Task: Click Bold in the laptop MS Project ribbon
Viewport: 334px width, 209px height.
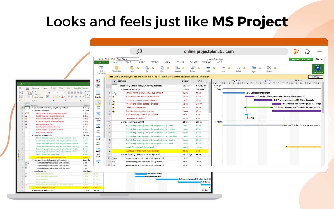Action: pyautogui.click(x=47, y=97)
